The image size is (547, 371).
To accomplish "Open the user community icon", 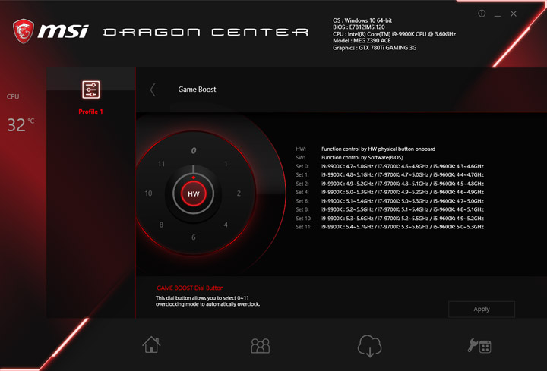I will (x=261, y=345).
